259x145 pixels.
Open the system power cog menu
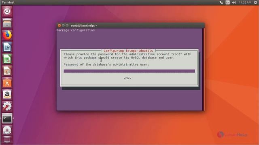pos(255,2)
